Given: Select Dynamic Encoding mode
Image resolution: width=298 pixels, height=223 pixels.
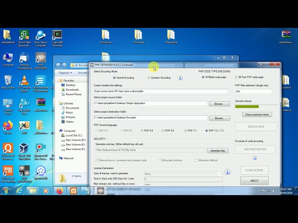Looking at the screenshot, I should (x=159, y=78).
